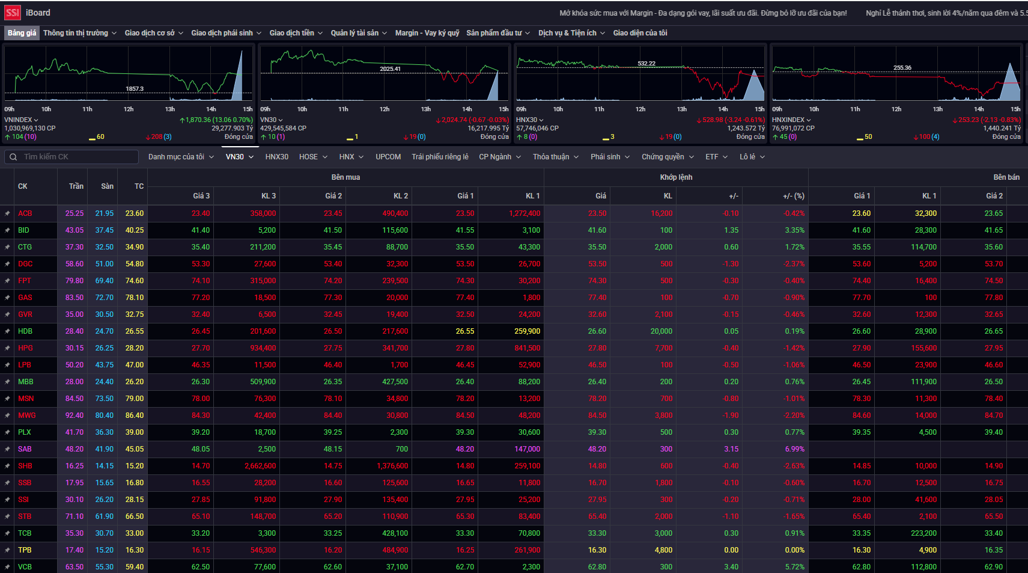Click the pin icon next to ACB
Screen dimensions: 1028x573
click(x=7, y=213)
